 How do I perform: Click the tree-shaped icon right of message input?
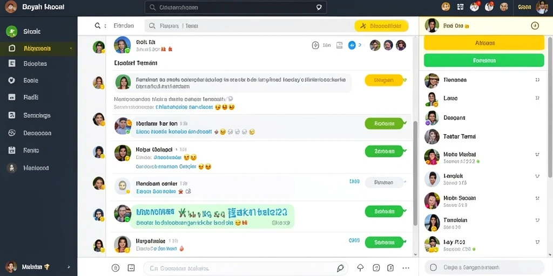click(x=360, y=267)
